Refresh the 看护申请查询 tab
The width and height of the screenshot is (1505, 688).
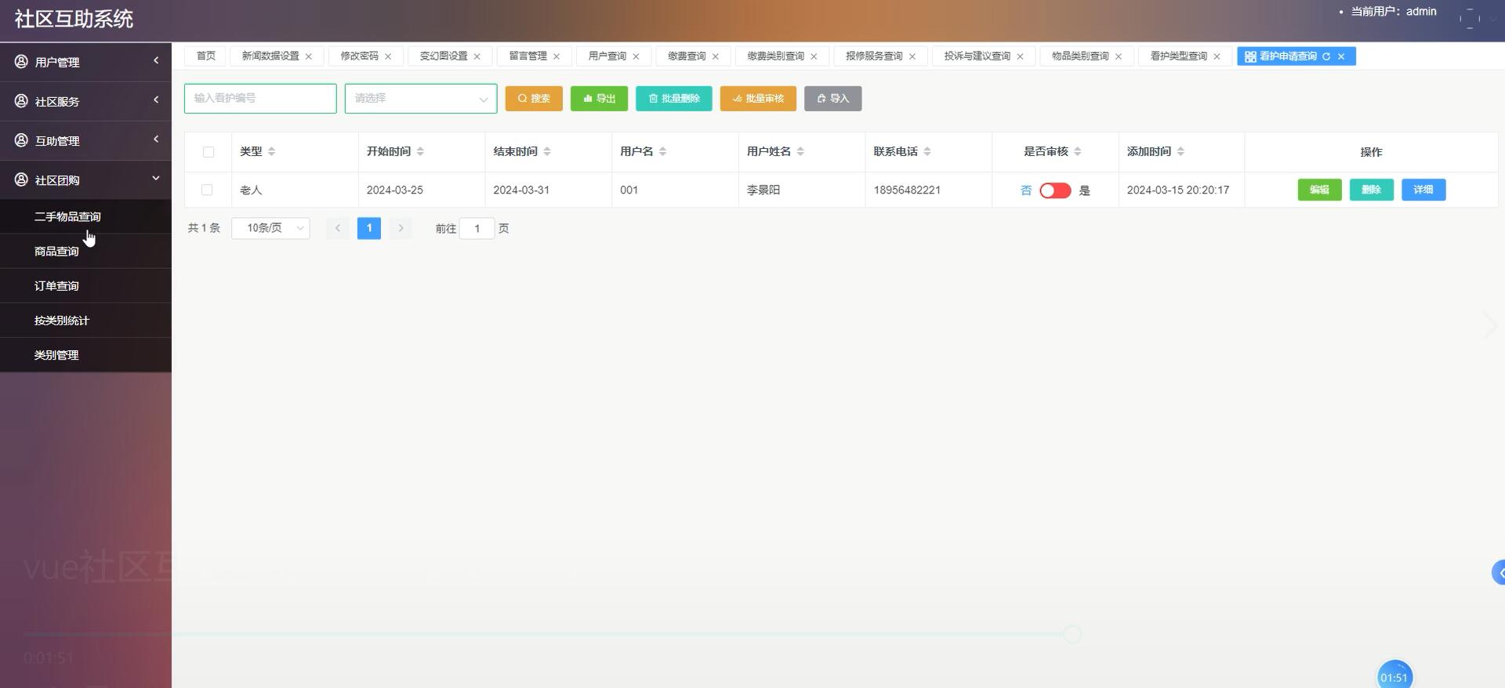[x=1326, y=56]
